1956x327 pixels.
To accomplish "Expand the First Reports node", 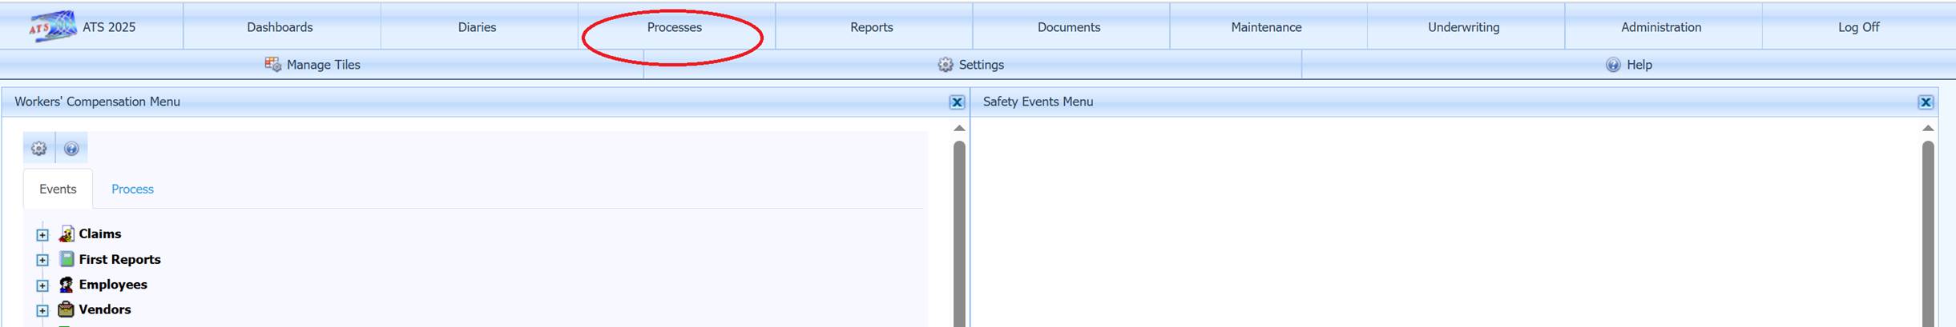I will click(x=42, y=260).
